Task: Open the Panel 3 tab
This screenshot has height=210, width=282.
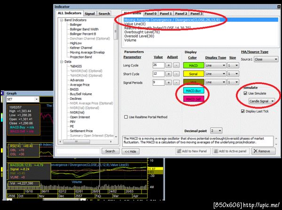Action: [x=196, y=14]
